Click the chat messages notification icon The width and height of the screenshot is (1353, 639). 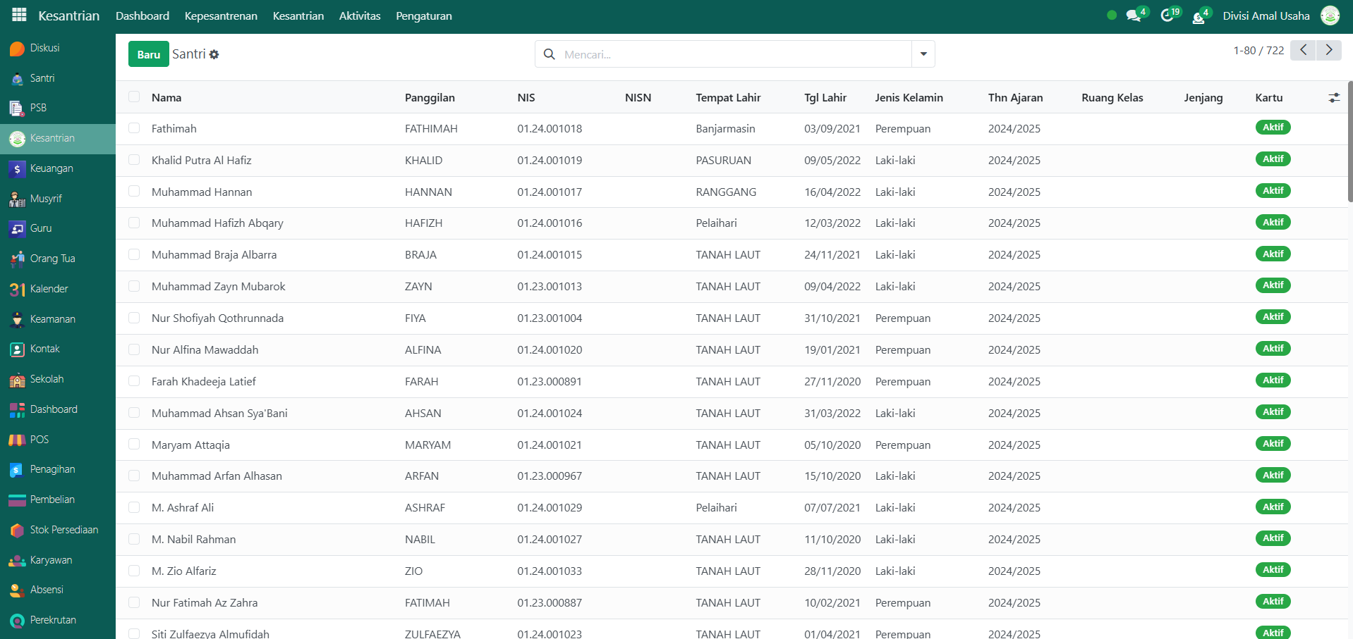pos(1134,15)
